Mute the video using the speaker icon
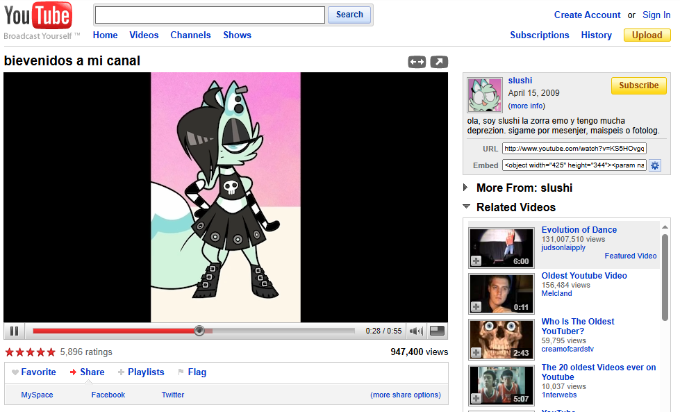The height and width of the screenshot is (412, 680). 415,331
